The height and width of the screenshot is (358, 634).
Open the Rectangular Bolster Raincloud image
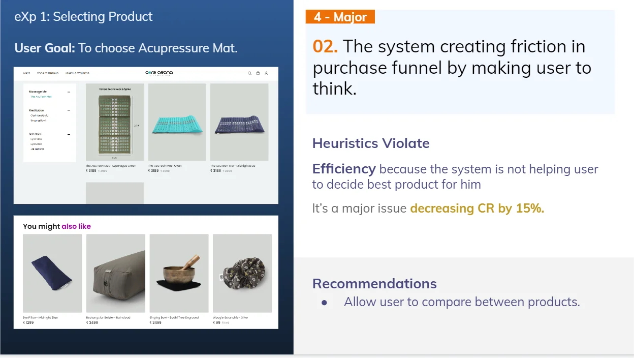116,273
